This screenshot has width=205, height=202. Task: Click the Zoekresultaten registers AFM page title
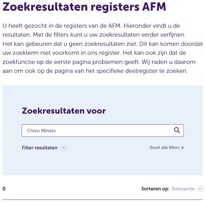[x=84, y=7]
